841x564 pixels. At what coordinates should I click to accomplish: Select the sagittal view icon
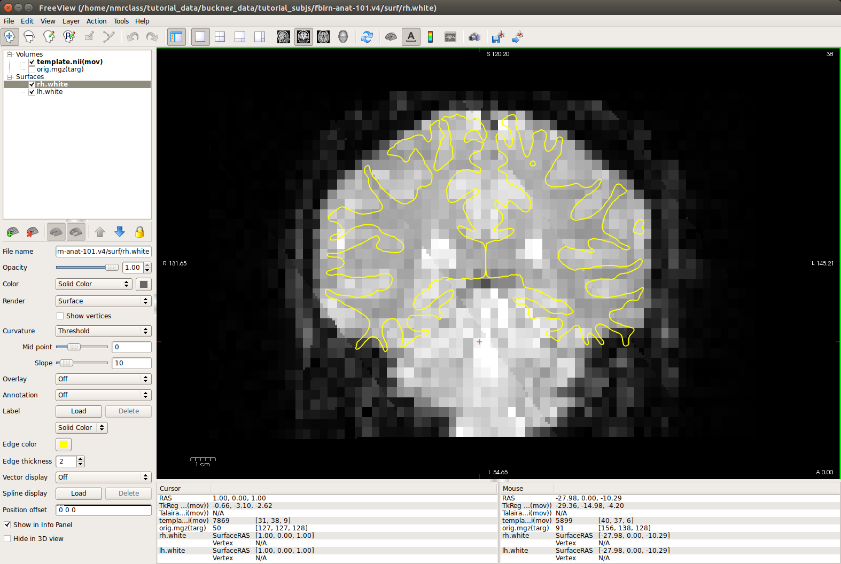284,37
